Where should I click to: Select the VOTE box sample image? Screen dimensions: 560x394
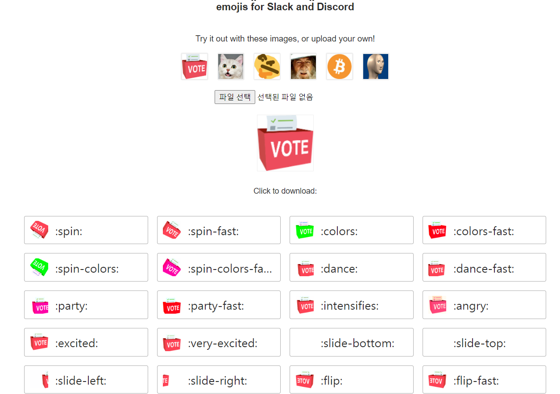coord(195,66)
